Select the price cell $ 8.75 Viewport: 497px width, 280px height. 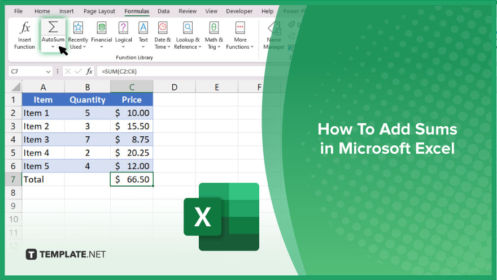(132, 140)
